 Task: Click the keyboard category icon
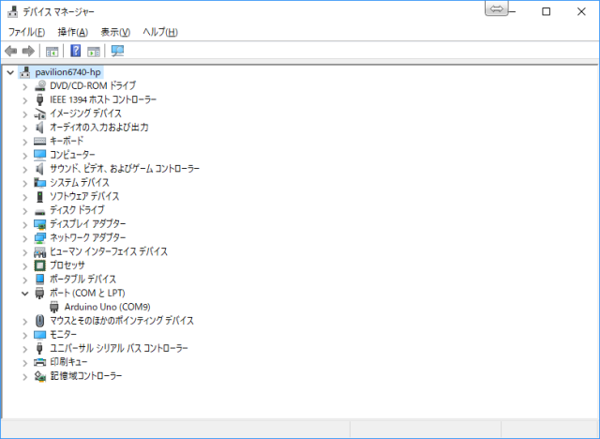[39, 142]
